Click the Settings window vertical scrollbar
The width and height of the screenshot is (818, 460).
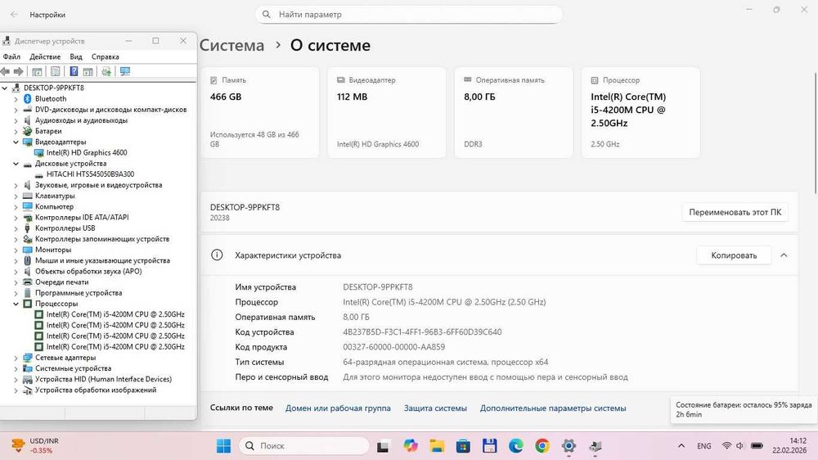[x=816, y=133]
